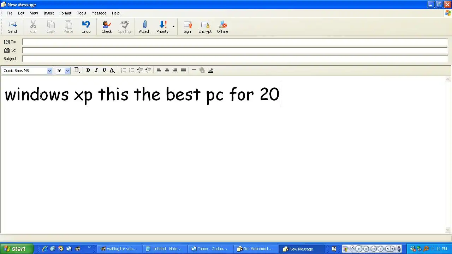Digitally Sign the message
Image resolution: width=452 pixels, height=254 pixels.
click(x=187, y=27)
